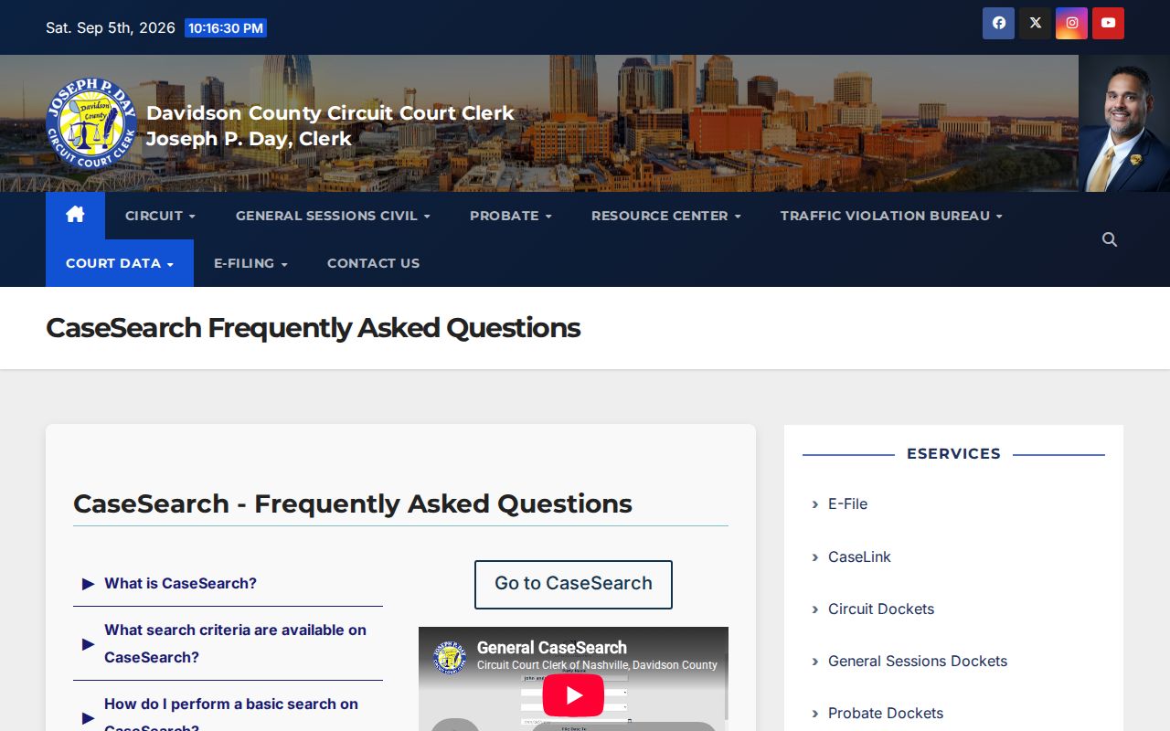Play the General CaseSearch video

click(x=573, y=695)
